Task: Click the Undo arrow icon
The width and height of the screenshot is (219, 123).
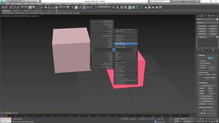Action: coord(3,8)
